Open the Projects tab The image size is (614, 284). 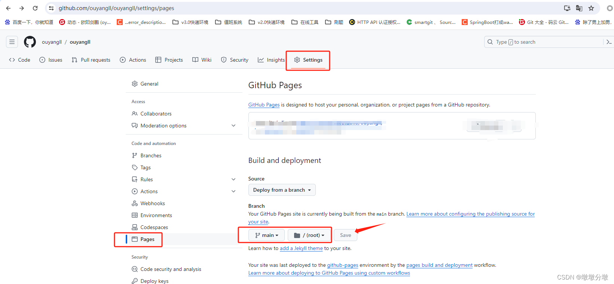pos(169,60)
